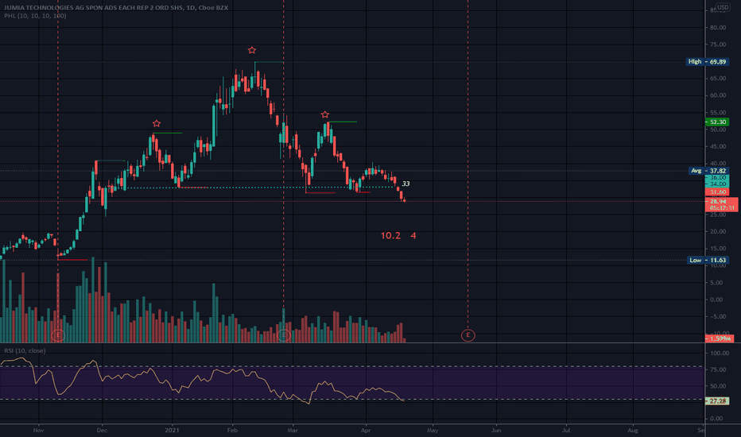Click the star marker above the mid-March high

[x=324, y=114]
